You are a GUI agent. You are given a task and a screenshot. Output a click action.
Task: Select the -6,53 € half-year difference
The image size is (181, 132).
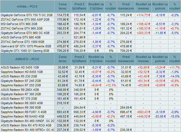[160, 24]
